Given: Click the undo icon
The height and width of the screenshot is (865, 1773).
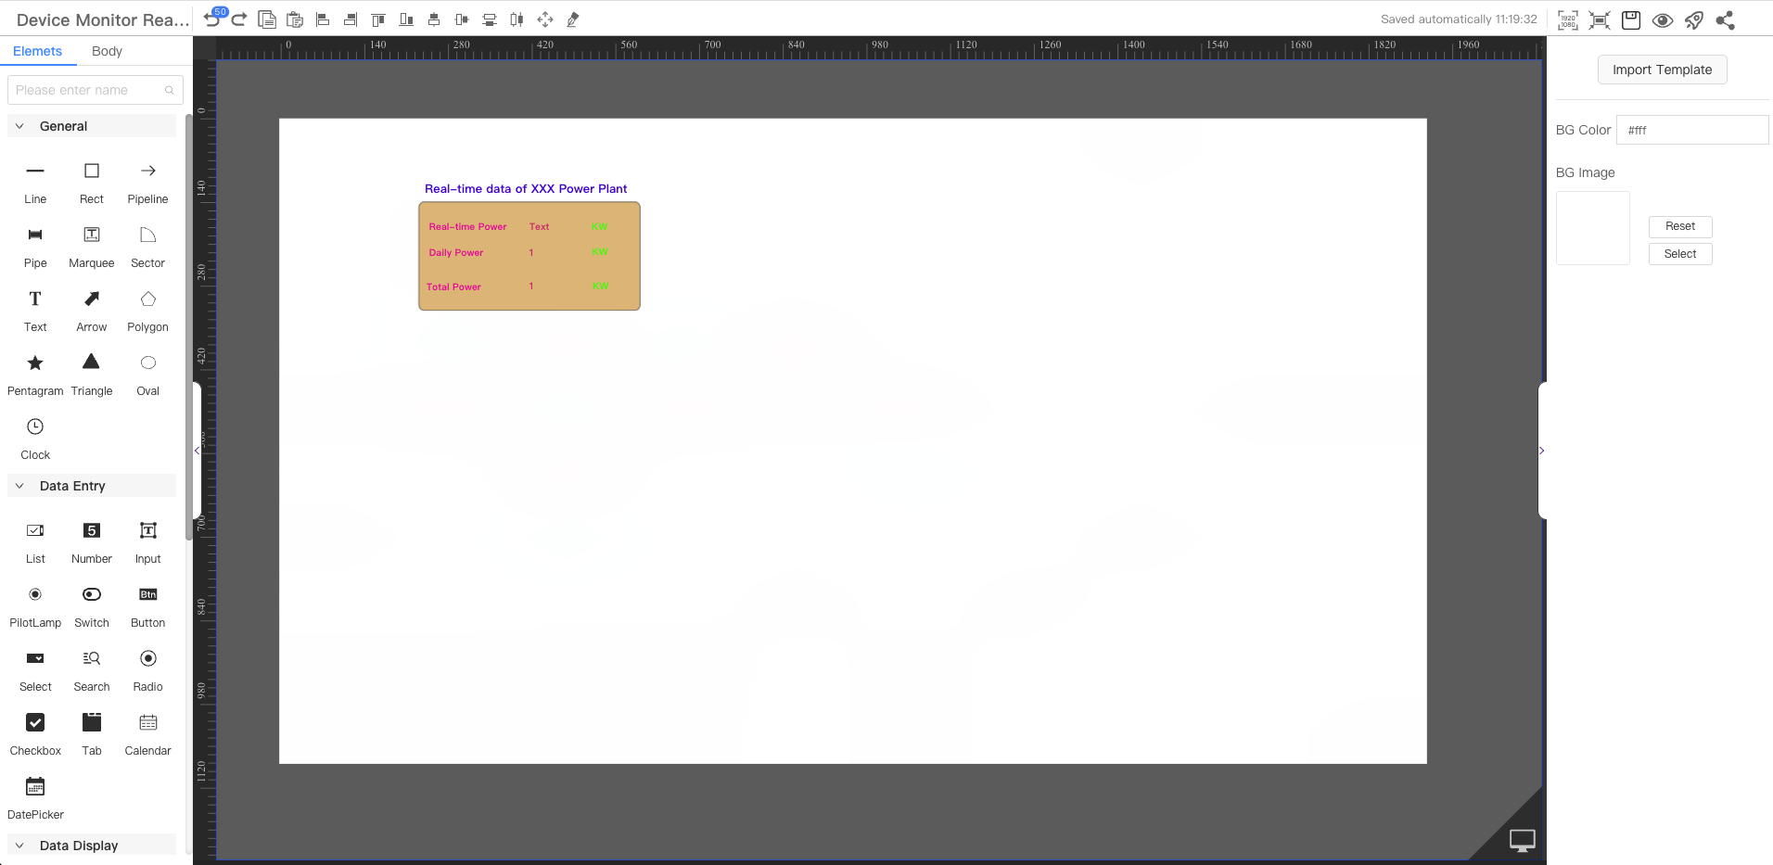Looking at the screenshot, I should [212, 19].
